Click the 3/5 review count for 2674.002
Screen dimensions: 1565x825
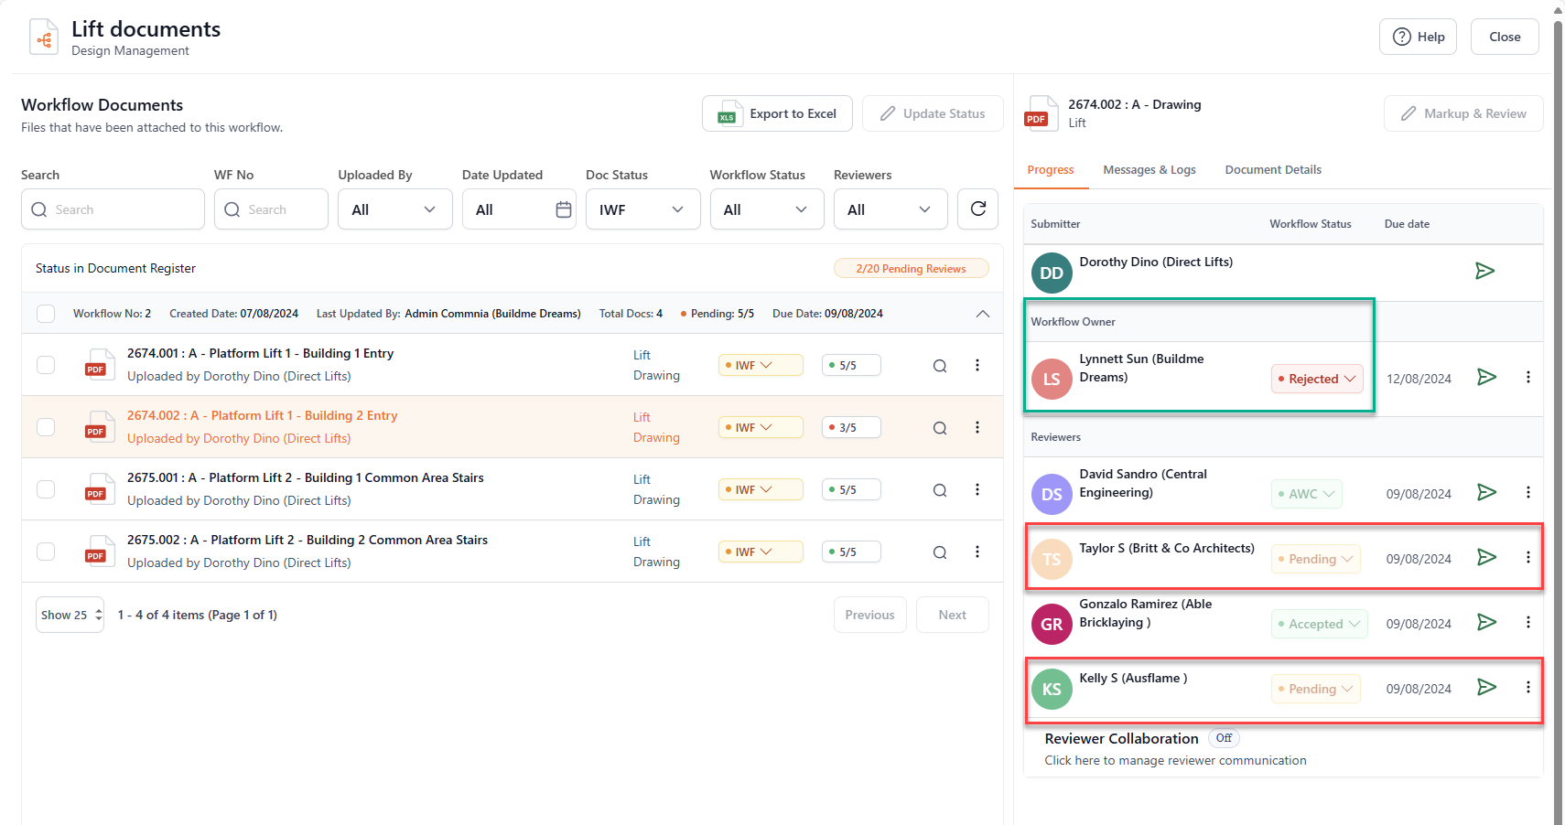click(x=851, y=427)
